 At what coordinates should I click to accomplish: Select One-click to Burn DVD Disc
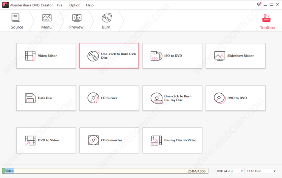coord(109,56)
